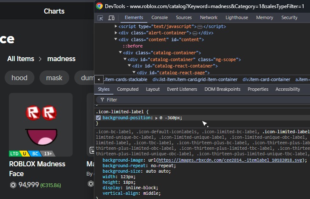Viewport: 310px width, 199px height.
Task: Select the Event Listeners pane tab
Action: point(182,90)
